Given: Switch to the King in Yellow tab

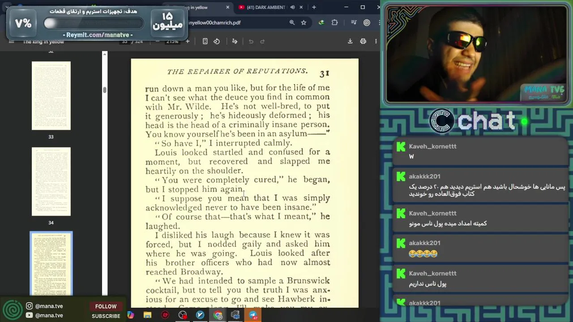Looking at the screenshot, I should 197,7.
